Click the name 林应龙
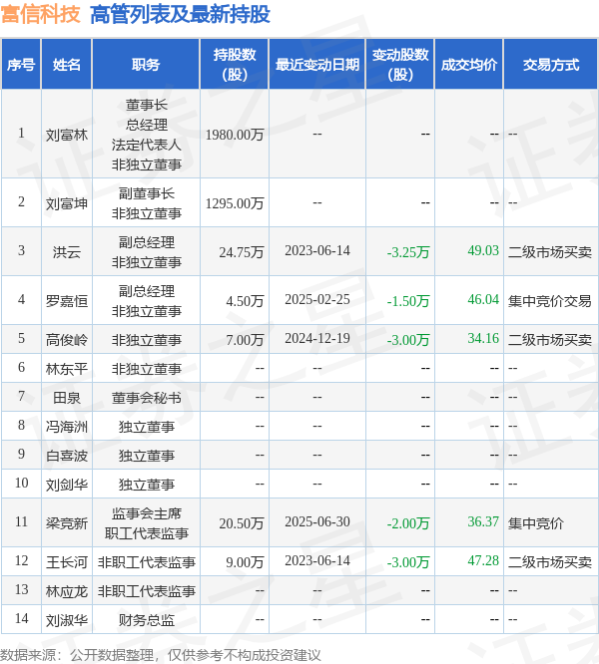 click(x=67, y=591)
